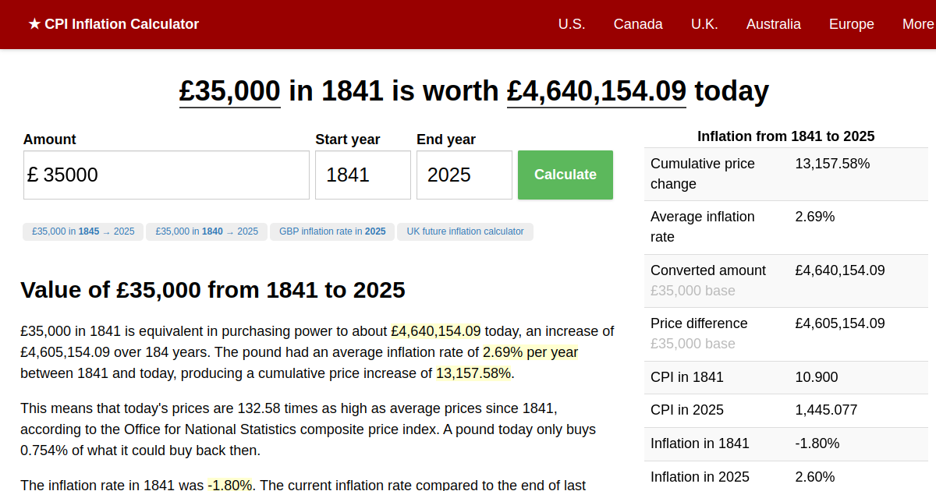Select U.K. in the navigation bar
This screenshot has width=936, height=491.
coord(704,24)
